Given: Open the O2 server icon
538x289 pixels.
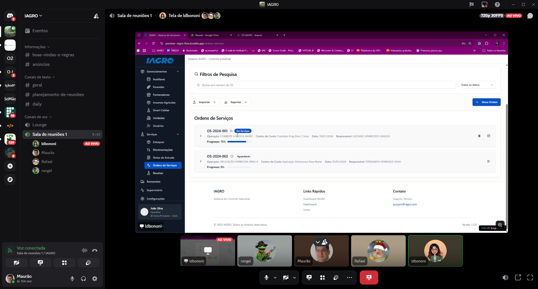Looking at the screenshot, I should [x=10, y=58].
